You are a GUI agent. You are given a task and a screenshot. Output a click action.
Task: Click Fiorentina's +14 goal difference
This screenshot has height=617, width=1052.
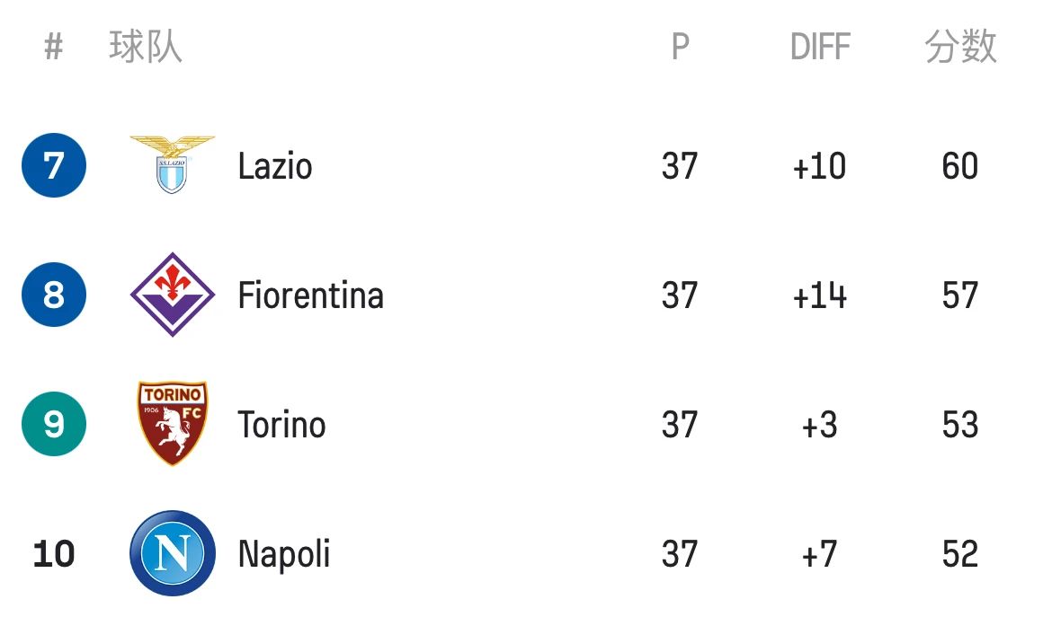click(820, 295)
